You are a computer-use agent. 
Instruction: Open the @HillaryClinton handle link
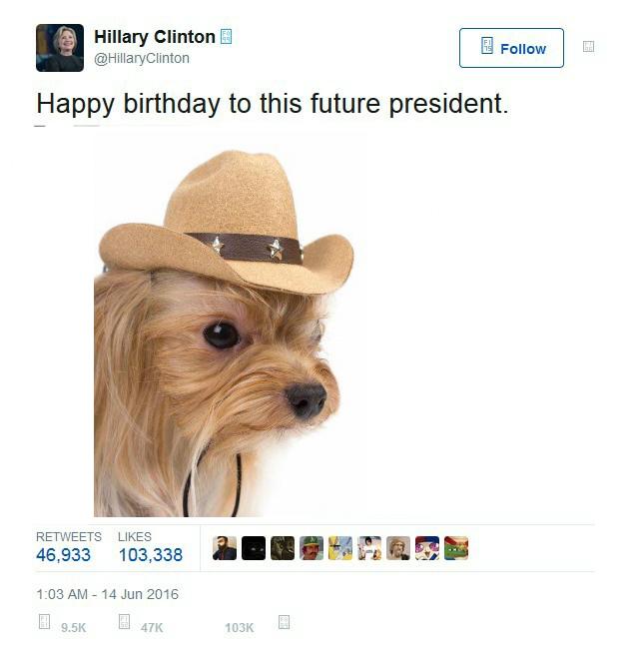pos(142,58)
